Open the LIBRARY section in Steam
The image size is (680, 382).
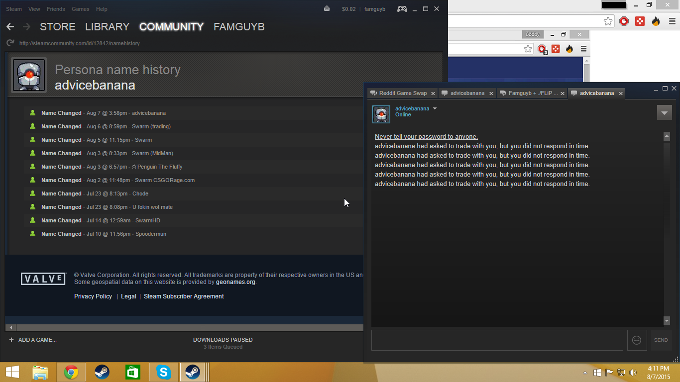(x=107, y=27)
